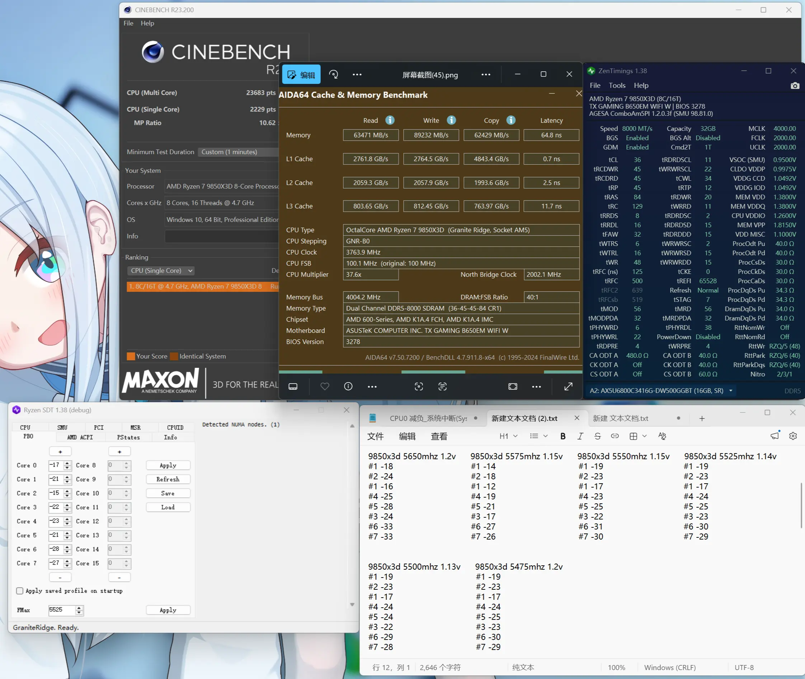Viewport: 805px width, 679px height.
Task: Increase the Core 0 offset with up arrow
Action: tap(67, 463)
